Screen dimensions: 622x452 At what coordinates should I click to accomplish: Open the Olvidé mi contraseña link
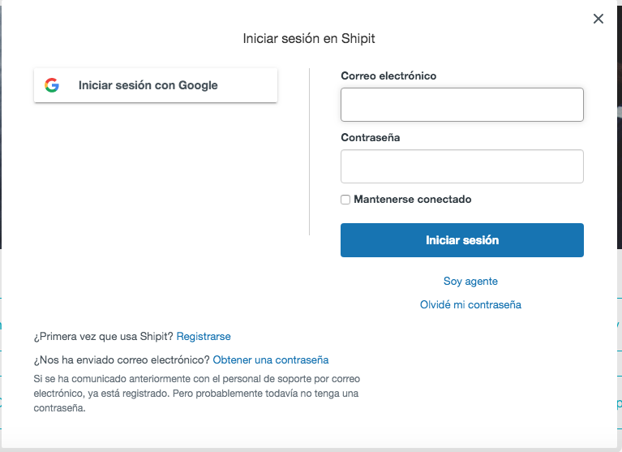coord(470,305)
